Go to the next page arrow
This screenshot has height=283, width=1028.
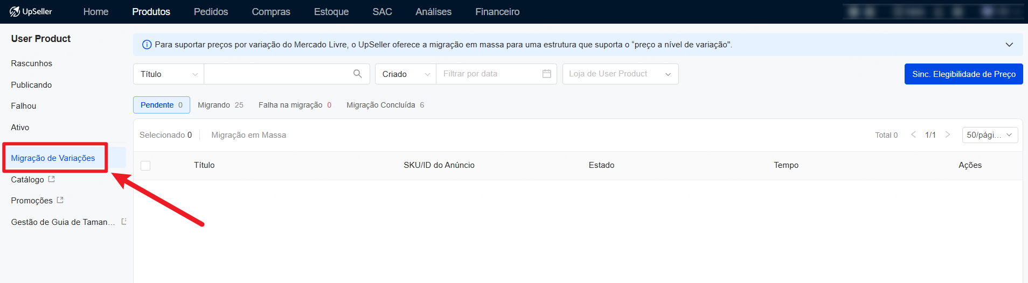948,135
